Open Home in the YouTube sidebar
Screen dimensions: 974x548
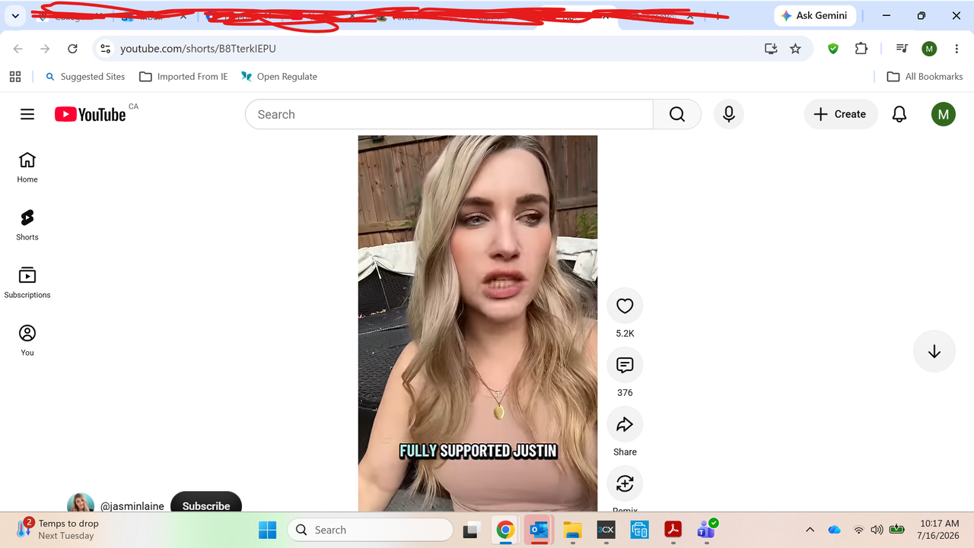point(27,168)
